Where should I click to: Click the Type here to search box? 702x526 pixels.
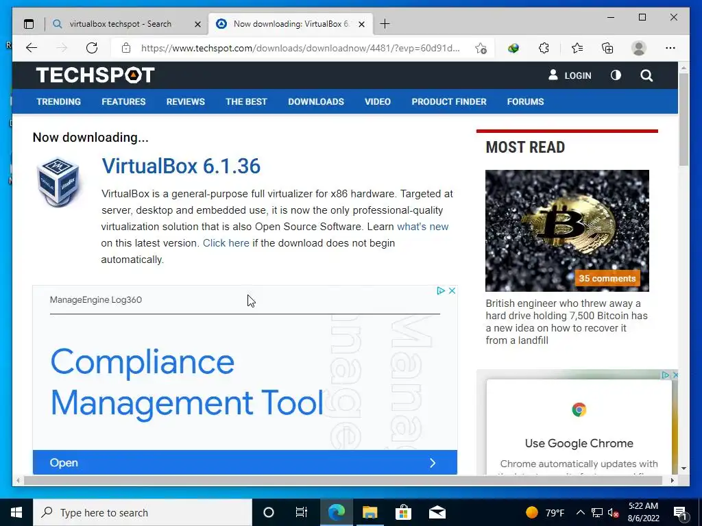(x=143, y=512)
